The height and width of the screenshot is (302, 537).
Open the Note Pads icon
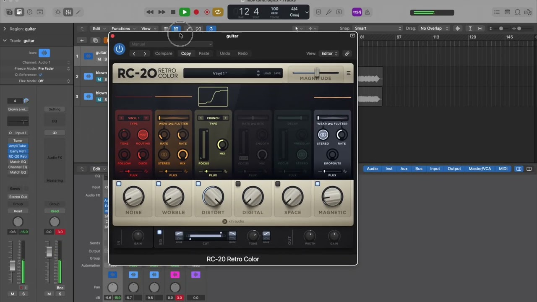508,12
